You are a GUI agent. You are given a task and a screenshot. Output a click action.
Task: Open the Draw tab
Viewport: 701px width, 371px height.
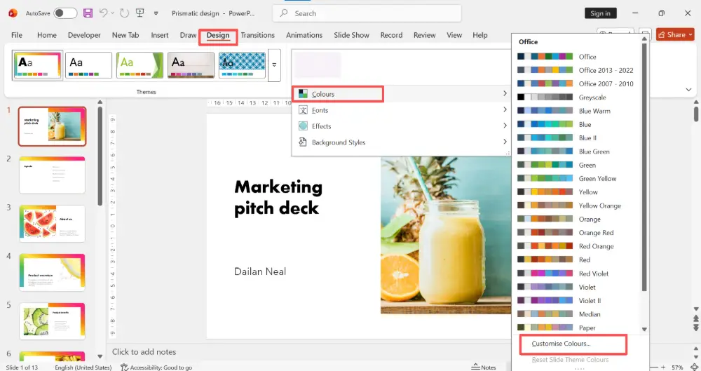188,35
